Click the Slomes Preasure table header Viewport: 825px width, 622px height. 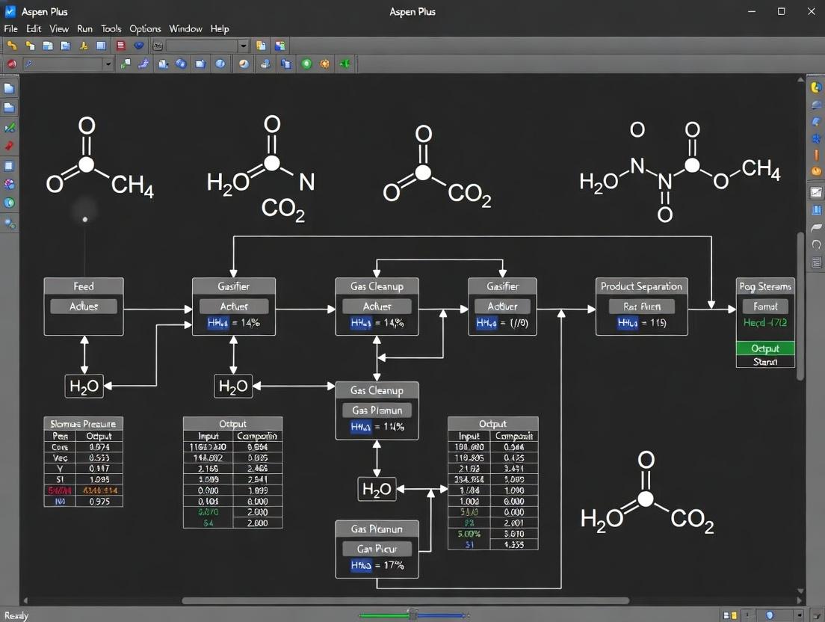click(83, 424)
